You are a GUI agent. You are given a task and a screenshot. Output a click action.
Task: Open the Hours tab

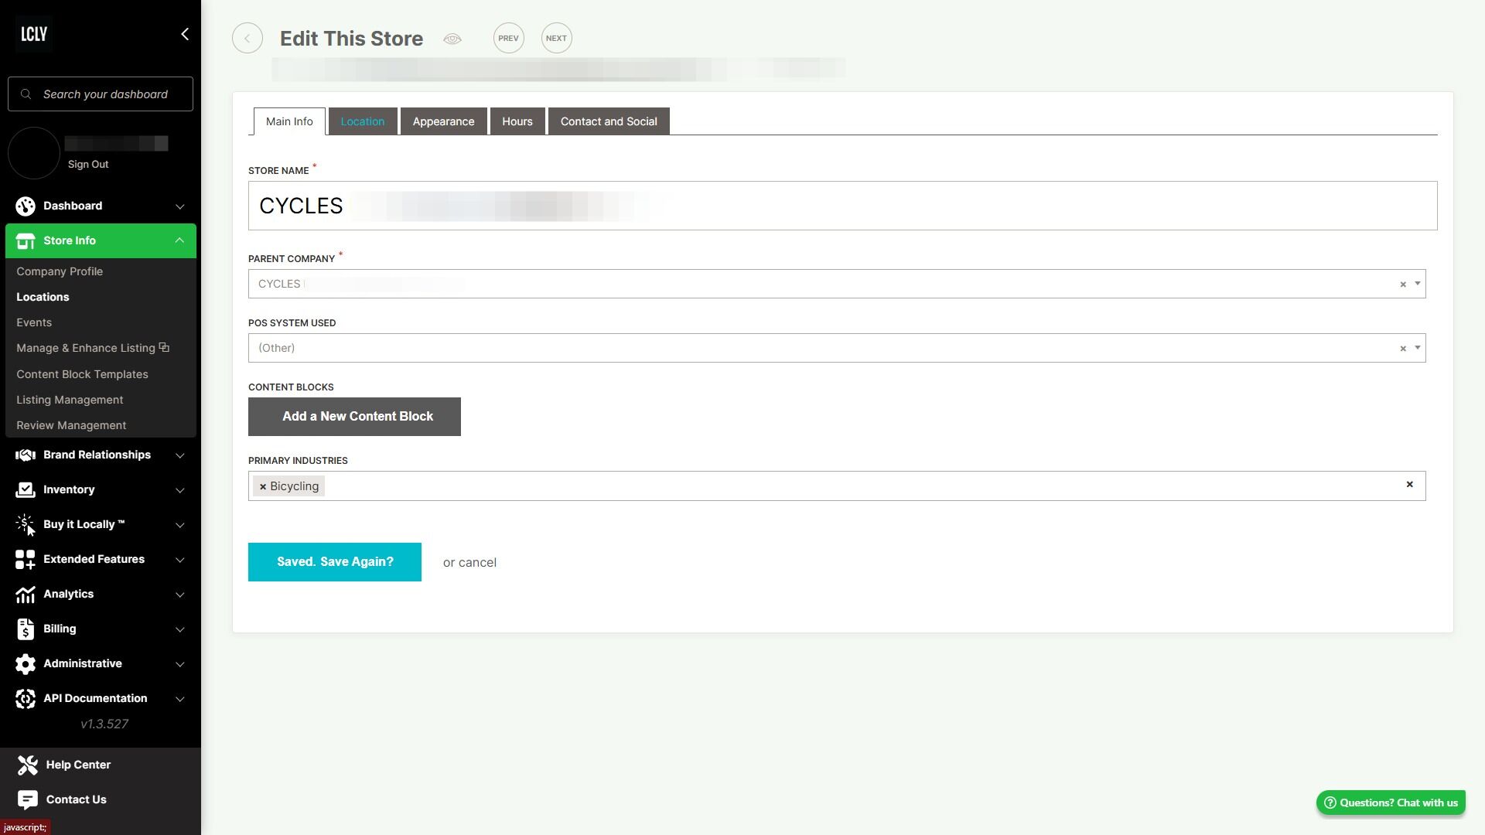pyautogui.click(x=517, y=121)
